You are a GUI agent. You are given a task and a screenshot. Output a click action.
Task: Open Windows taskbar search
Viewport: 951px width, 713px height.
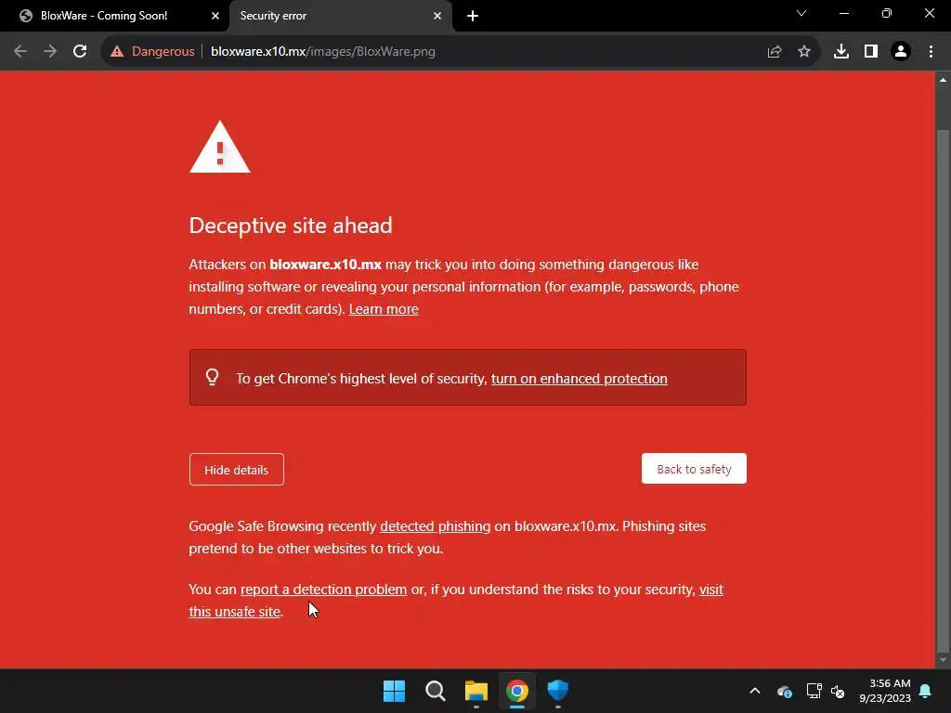coord(435,691)
